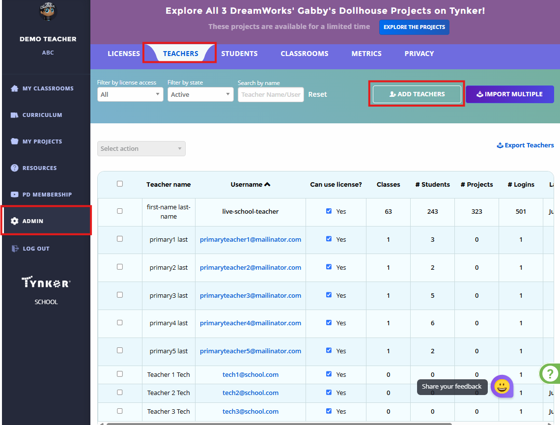Viewport: 560px width, 425px height.
Task: Sort by the Can use license? header
Action: click(x=336, y=184)
